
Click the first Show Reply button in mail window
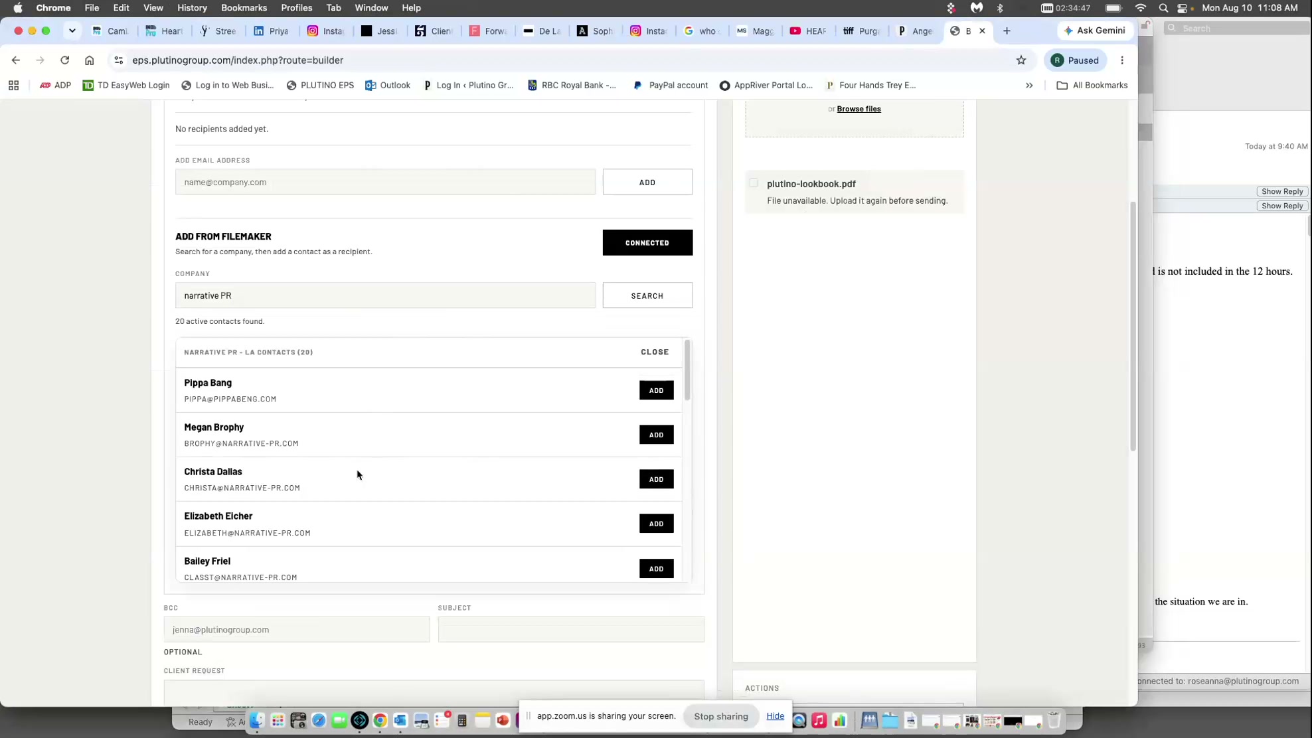[1281, 192]
